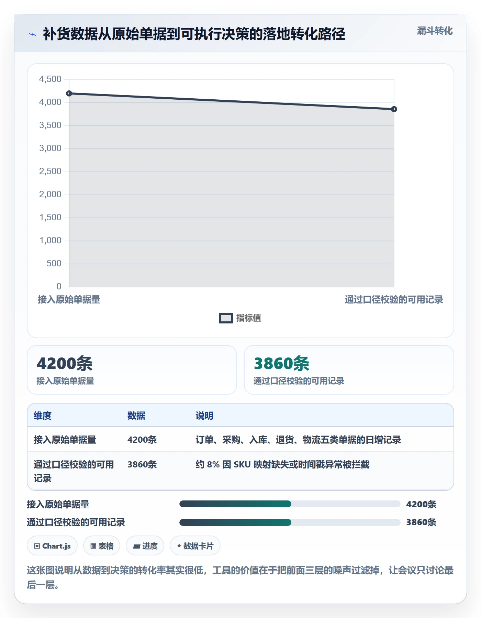Click the 接入原始单据量 progress bar

coord(290,504)
